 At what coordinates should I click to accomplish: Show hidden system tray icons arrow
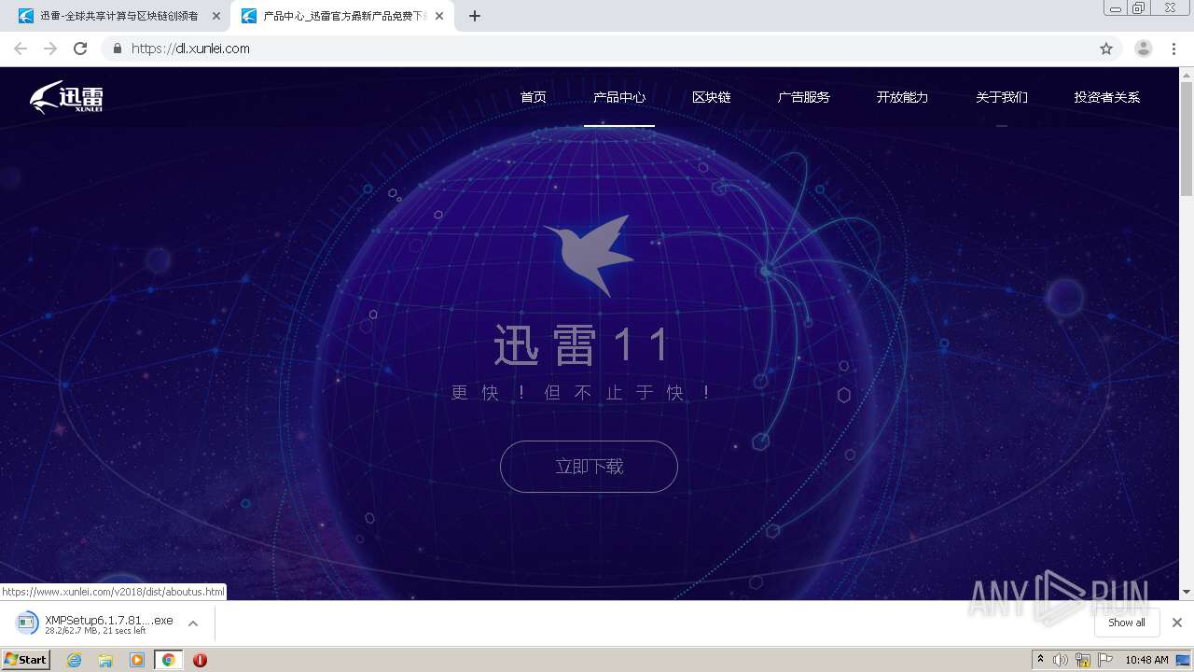click(1040, 659)
